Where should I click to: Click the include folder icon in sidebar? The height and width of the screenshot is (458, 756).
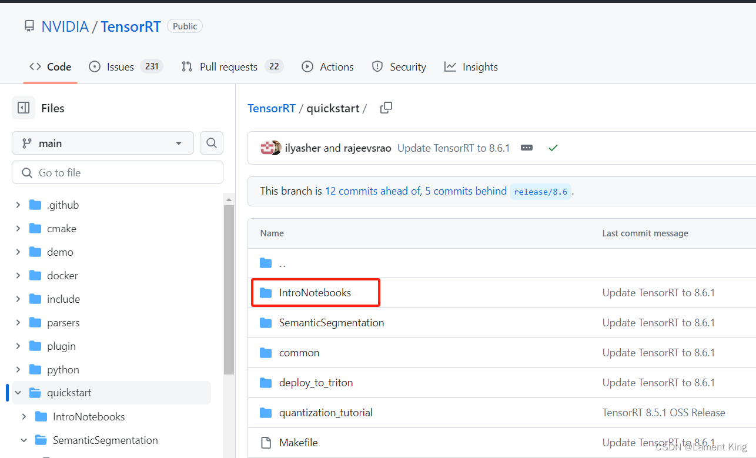[35, 299]
